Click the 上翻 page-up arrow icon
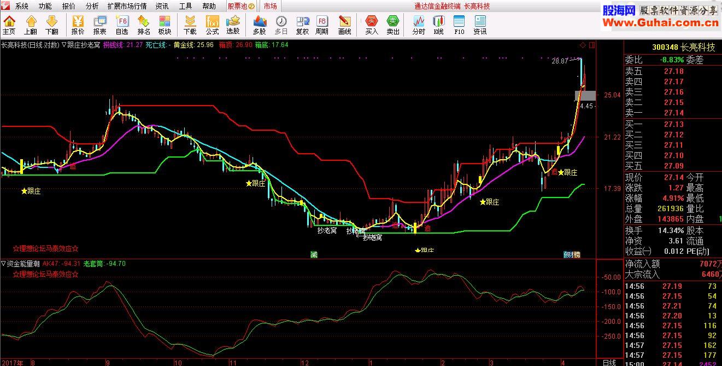722x366 pixels. coord(31,25)
